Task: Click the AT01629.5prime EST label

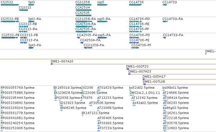Action: [x=110, y=88]
